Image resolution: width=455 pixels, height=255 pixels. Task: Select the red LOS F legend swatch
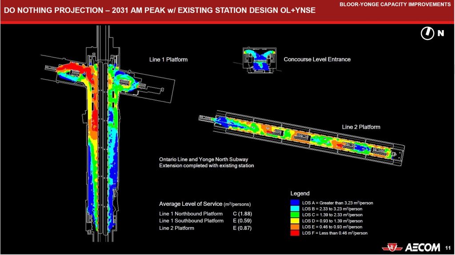(295, 233)
